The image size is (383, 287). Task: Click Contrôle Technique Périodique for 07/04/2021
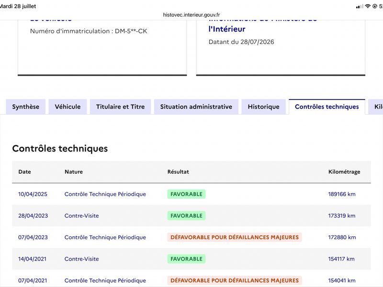point(105,280)
